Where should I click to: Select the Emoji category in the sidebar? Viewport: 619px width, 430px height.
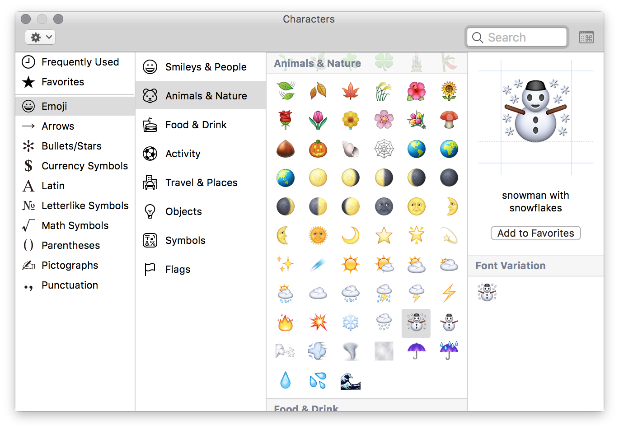[75, 106]
